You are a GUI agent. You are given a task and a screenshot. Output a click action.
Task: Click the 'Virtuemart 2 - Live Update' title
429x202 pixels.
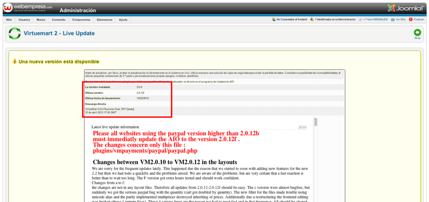(x=59, y=33)
